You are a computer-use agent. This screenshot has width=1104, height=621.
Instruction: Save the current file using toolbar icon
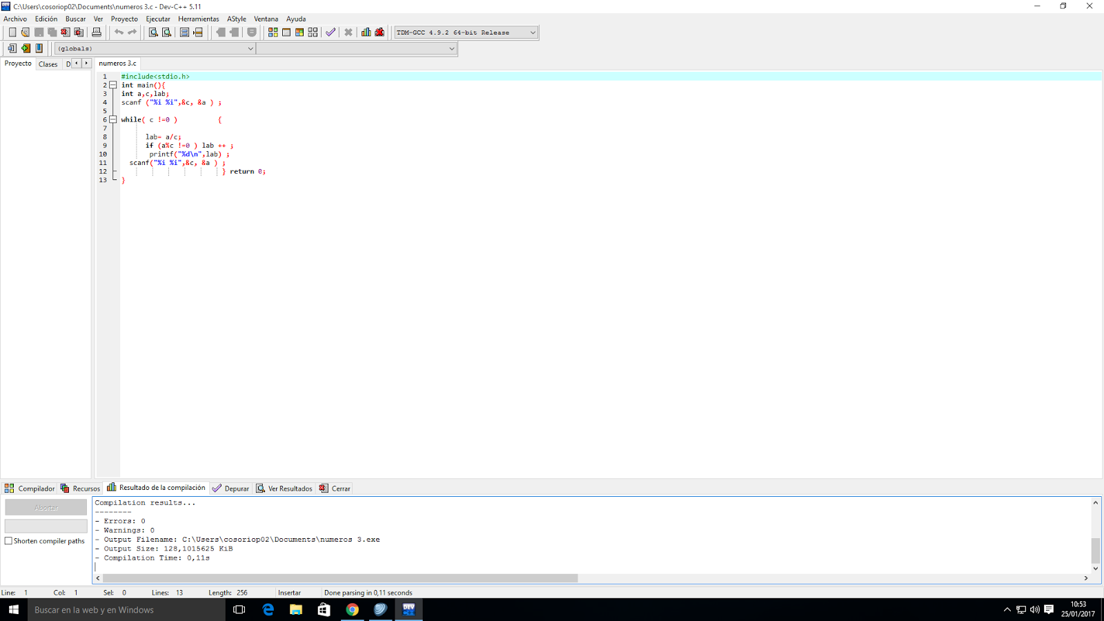pyautogui.click(x=39, y=32)
